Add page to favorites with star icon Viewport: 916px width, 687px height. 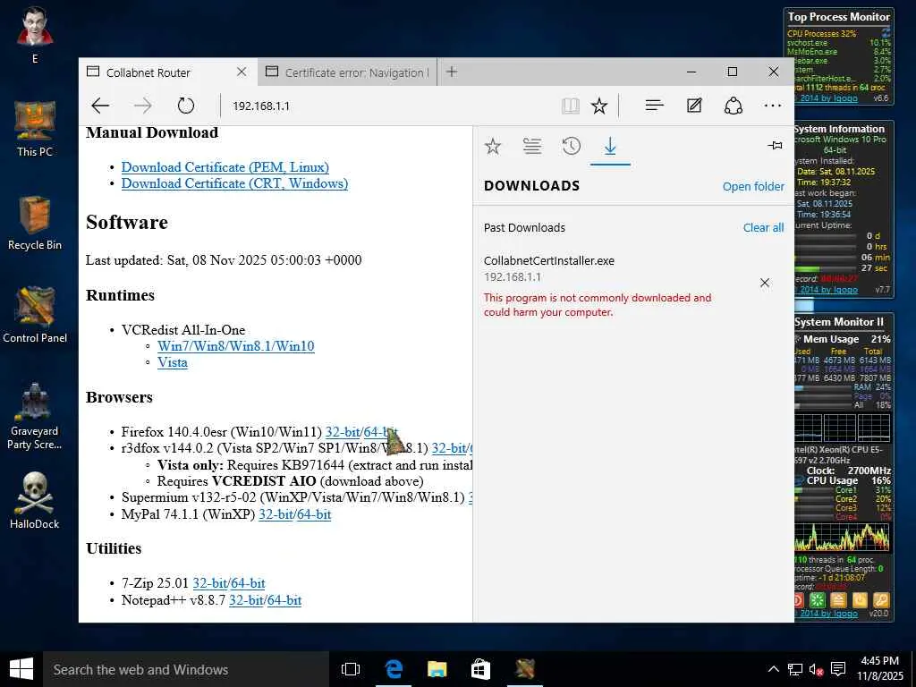(599, 106)
